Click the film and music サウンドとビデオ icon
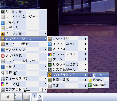Image resolution: width=117 pixels, height=101 pixels. tap(50, 65)
